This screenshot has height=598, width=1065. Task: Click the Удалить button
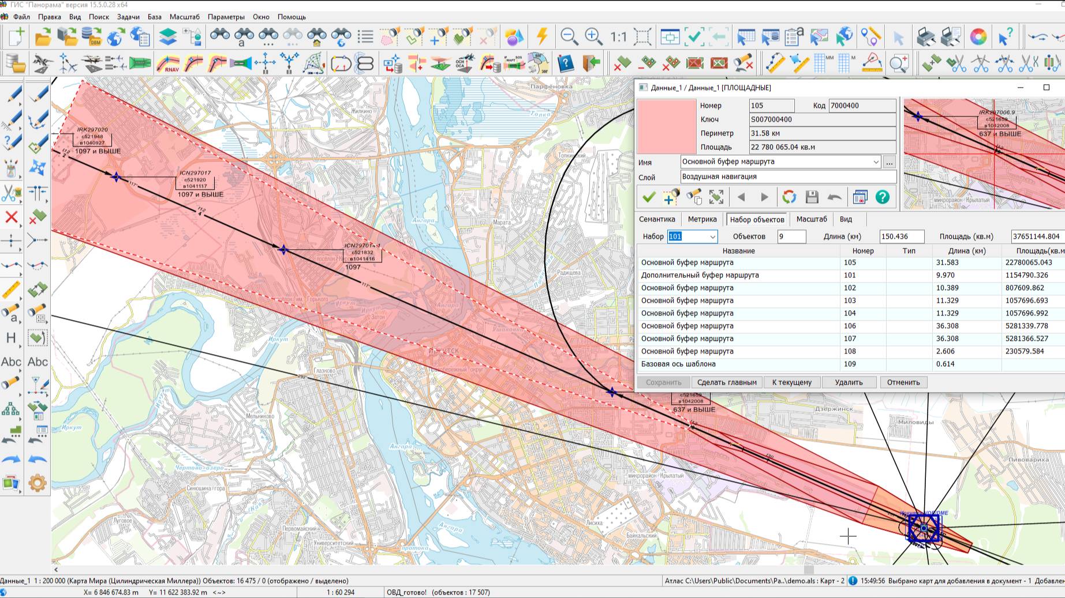[x=849, y=382]
